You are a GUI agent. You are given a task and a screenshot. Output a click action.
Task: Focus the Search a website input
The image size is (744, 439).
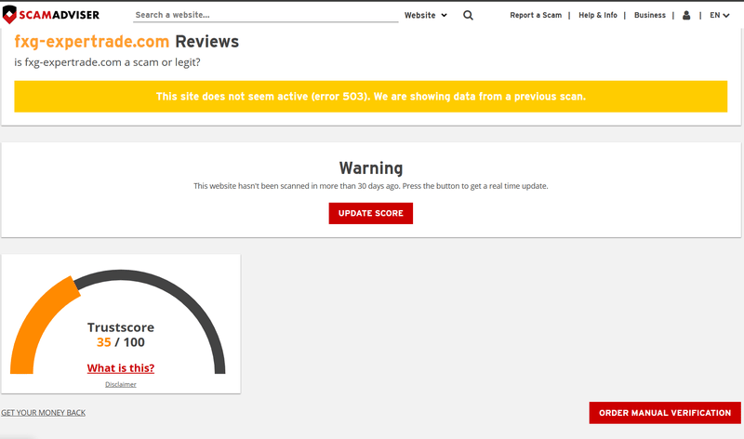point(266,15)
